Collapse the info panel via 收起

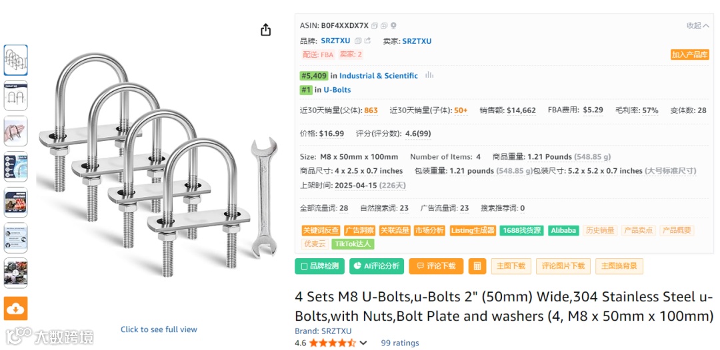pos(697,26)
